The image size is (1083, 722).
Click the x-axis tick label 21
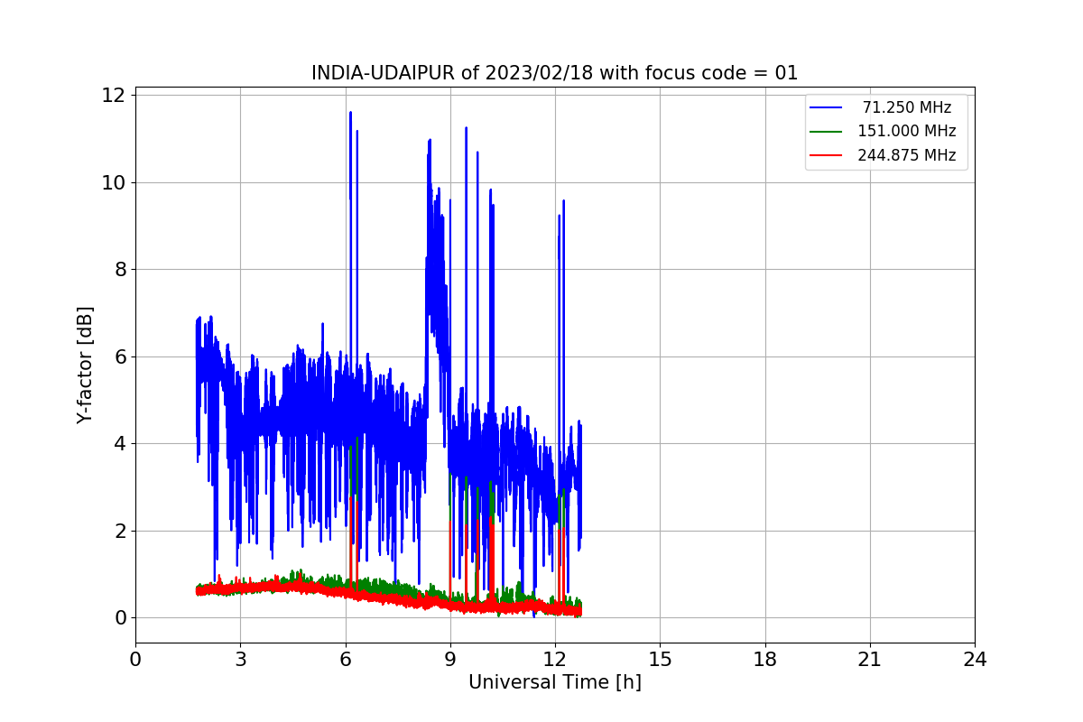[x=870, y=660]
